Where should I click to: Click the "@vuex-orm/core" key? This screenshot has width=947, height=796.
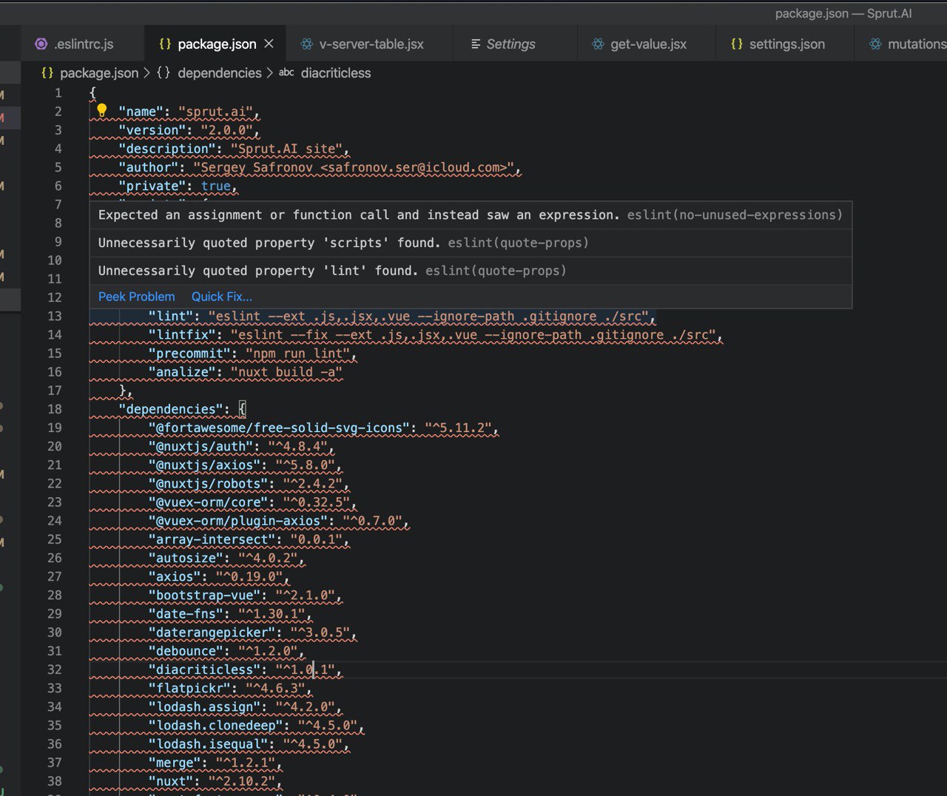click(208, 502)
